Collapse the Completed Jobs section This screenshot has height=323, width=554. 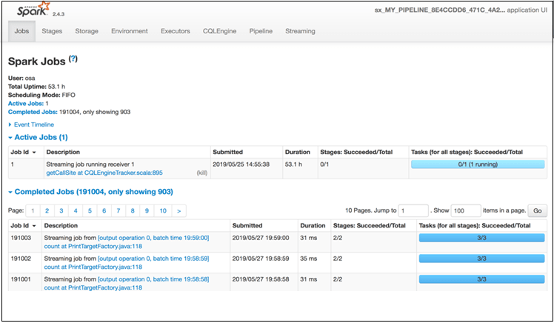coord(91,192)
